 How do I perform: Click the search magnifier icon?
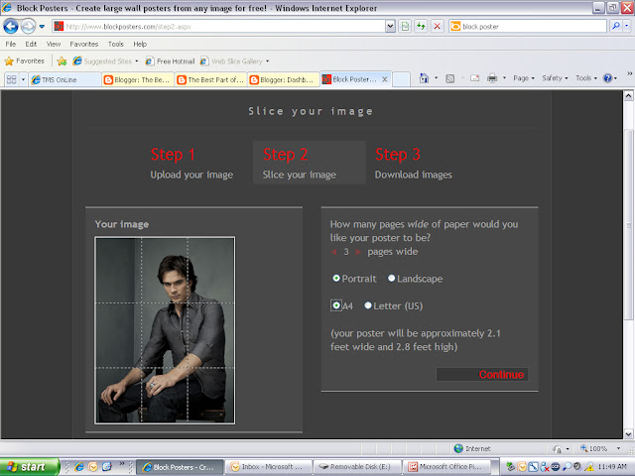(616, 26)
